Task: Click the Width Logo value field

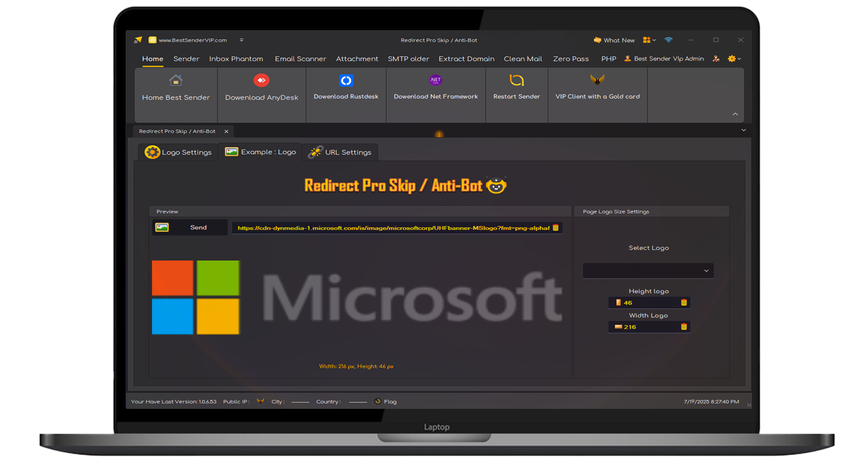Action: click(649, 327)
